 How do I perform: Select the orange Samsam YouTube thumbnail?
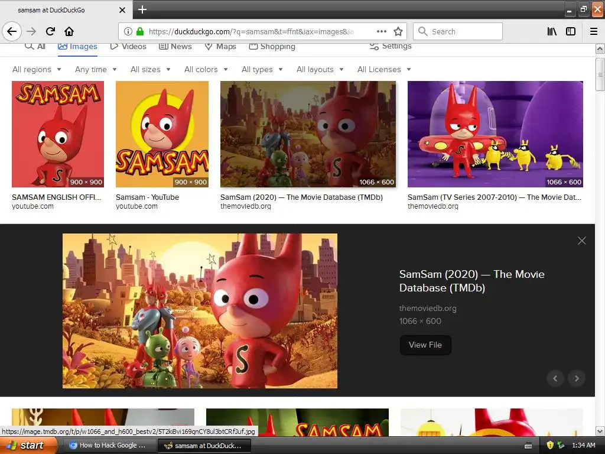pos(162,134)
